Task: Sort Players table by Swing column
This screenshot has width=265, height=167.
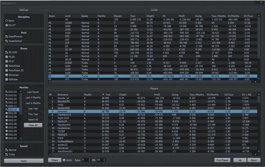Action: coord(175,95)
